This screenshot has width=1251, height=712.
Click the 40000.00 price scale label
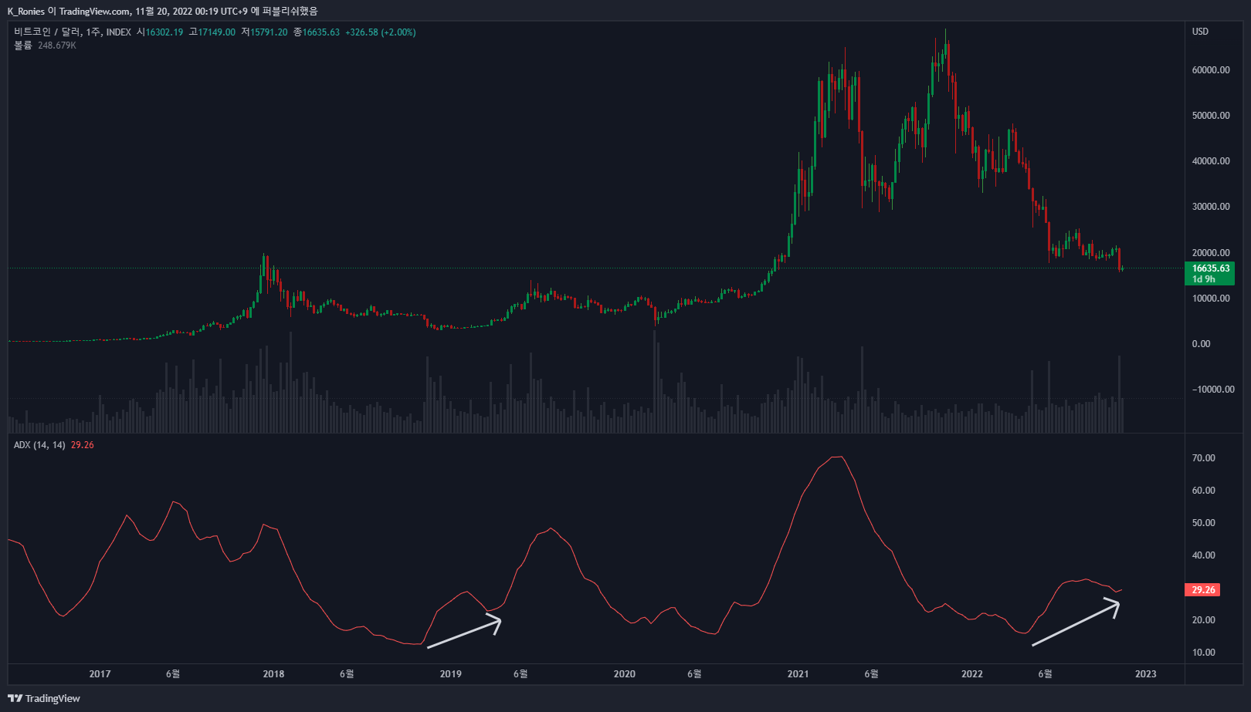click(1211, 161)
